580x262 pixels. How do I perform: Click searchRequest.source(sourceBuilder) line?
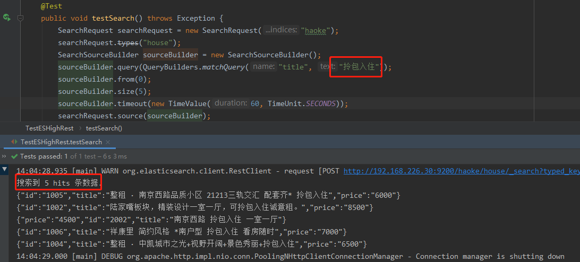(x=134, y=116)
